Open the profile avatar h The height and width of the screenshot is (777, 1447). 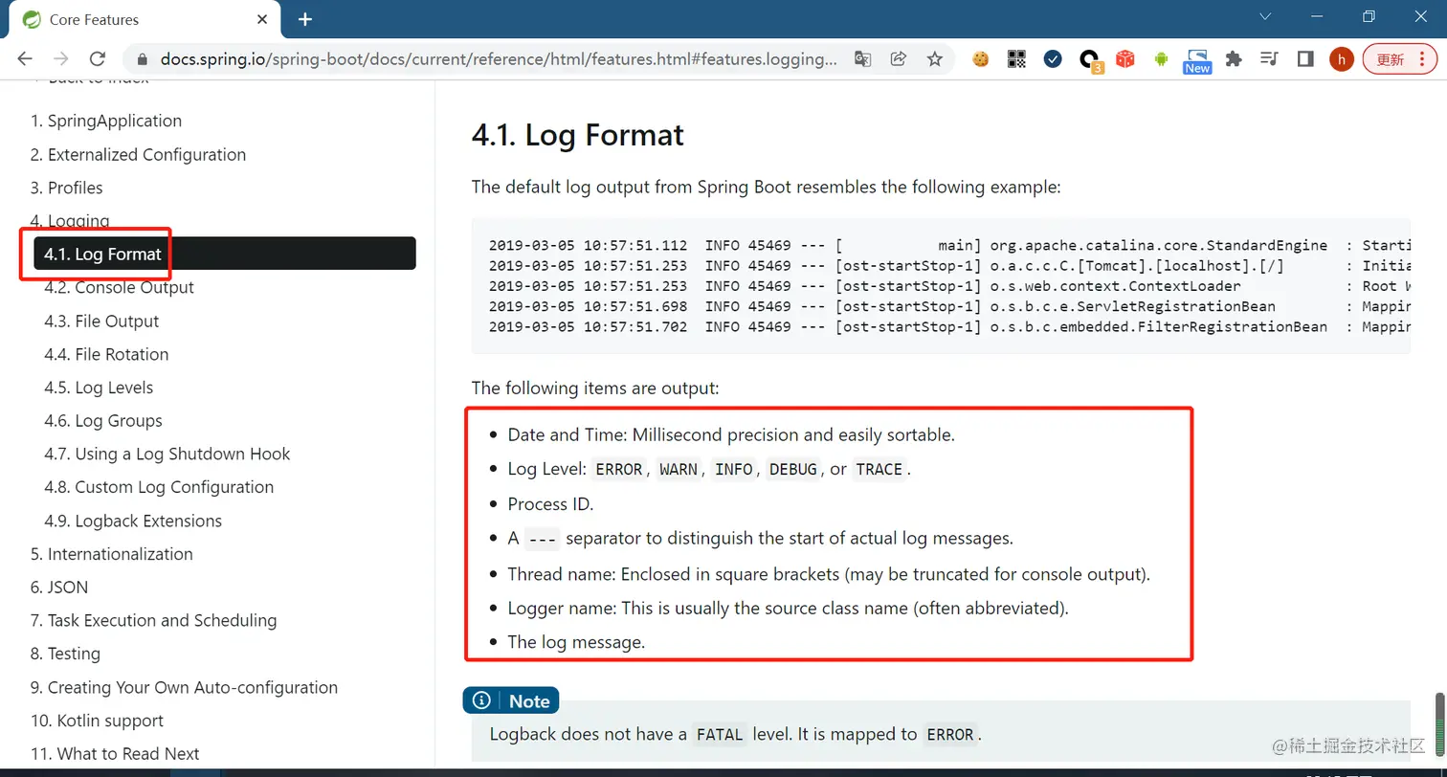pyautogui.click(x=1342, y=59)
